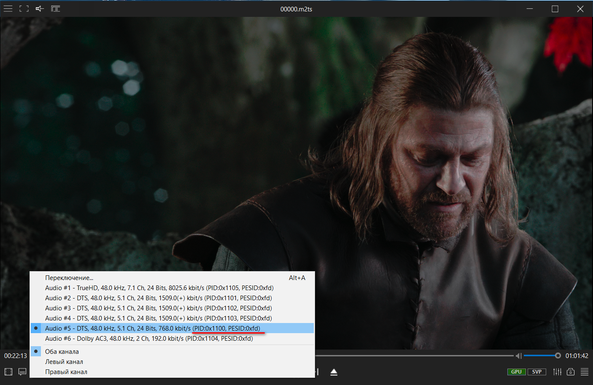Select Audio #6 Dolby AC3 track

click(x=149, y=339)
